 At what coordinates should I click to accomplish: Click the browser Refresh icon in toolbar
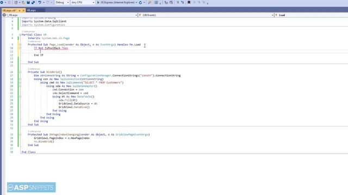coord(140,2)
